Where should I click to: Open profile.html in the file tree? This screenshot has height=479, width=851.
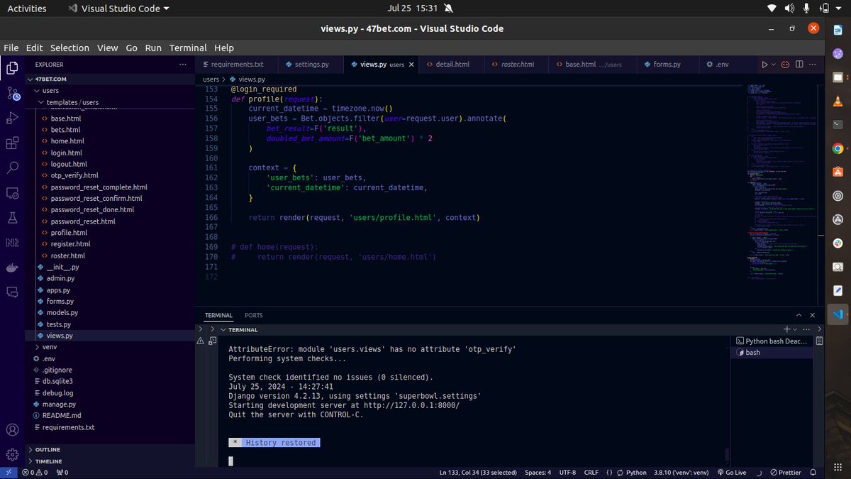coord(69,233)
